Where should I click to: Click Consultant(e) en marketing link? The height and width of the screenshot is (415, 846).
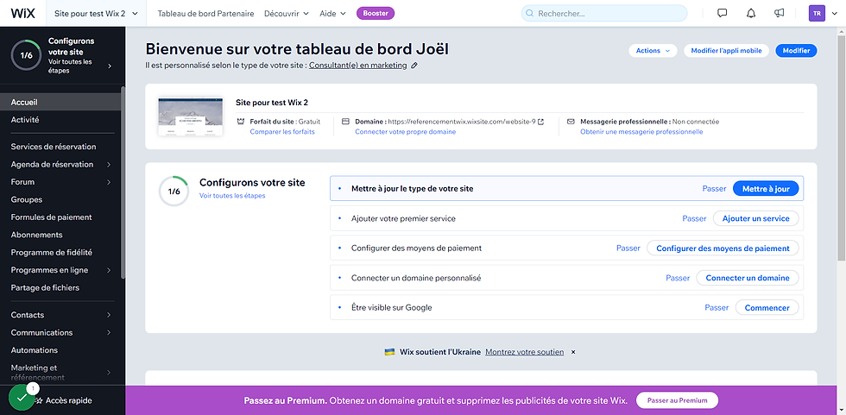[x=358, y=66]
